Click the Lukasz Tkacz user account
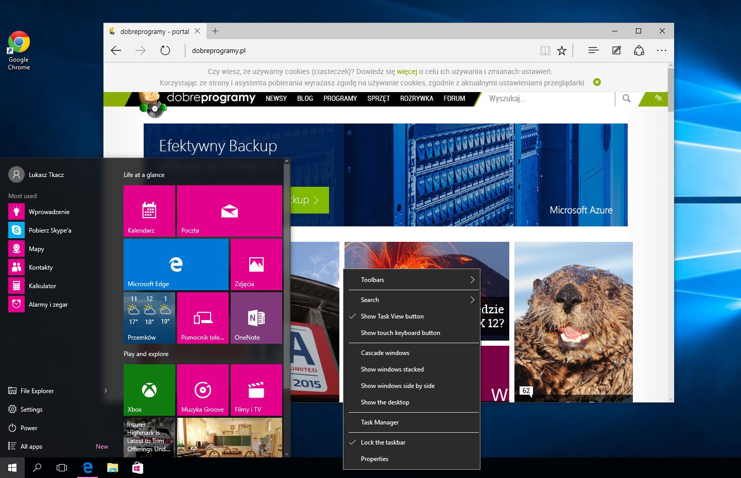741x478 pixels. click(x=37, y=175)
